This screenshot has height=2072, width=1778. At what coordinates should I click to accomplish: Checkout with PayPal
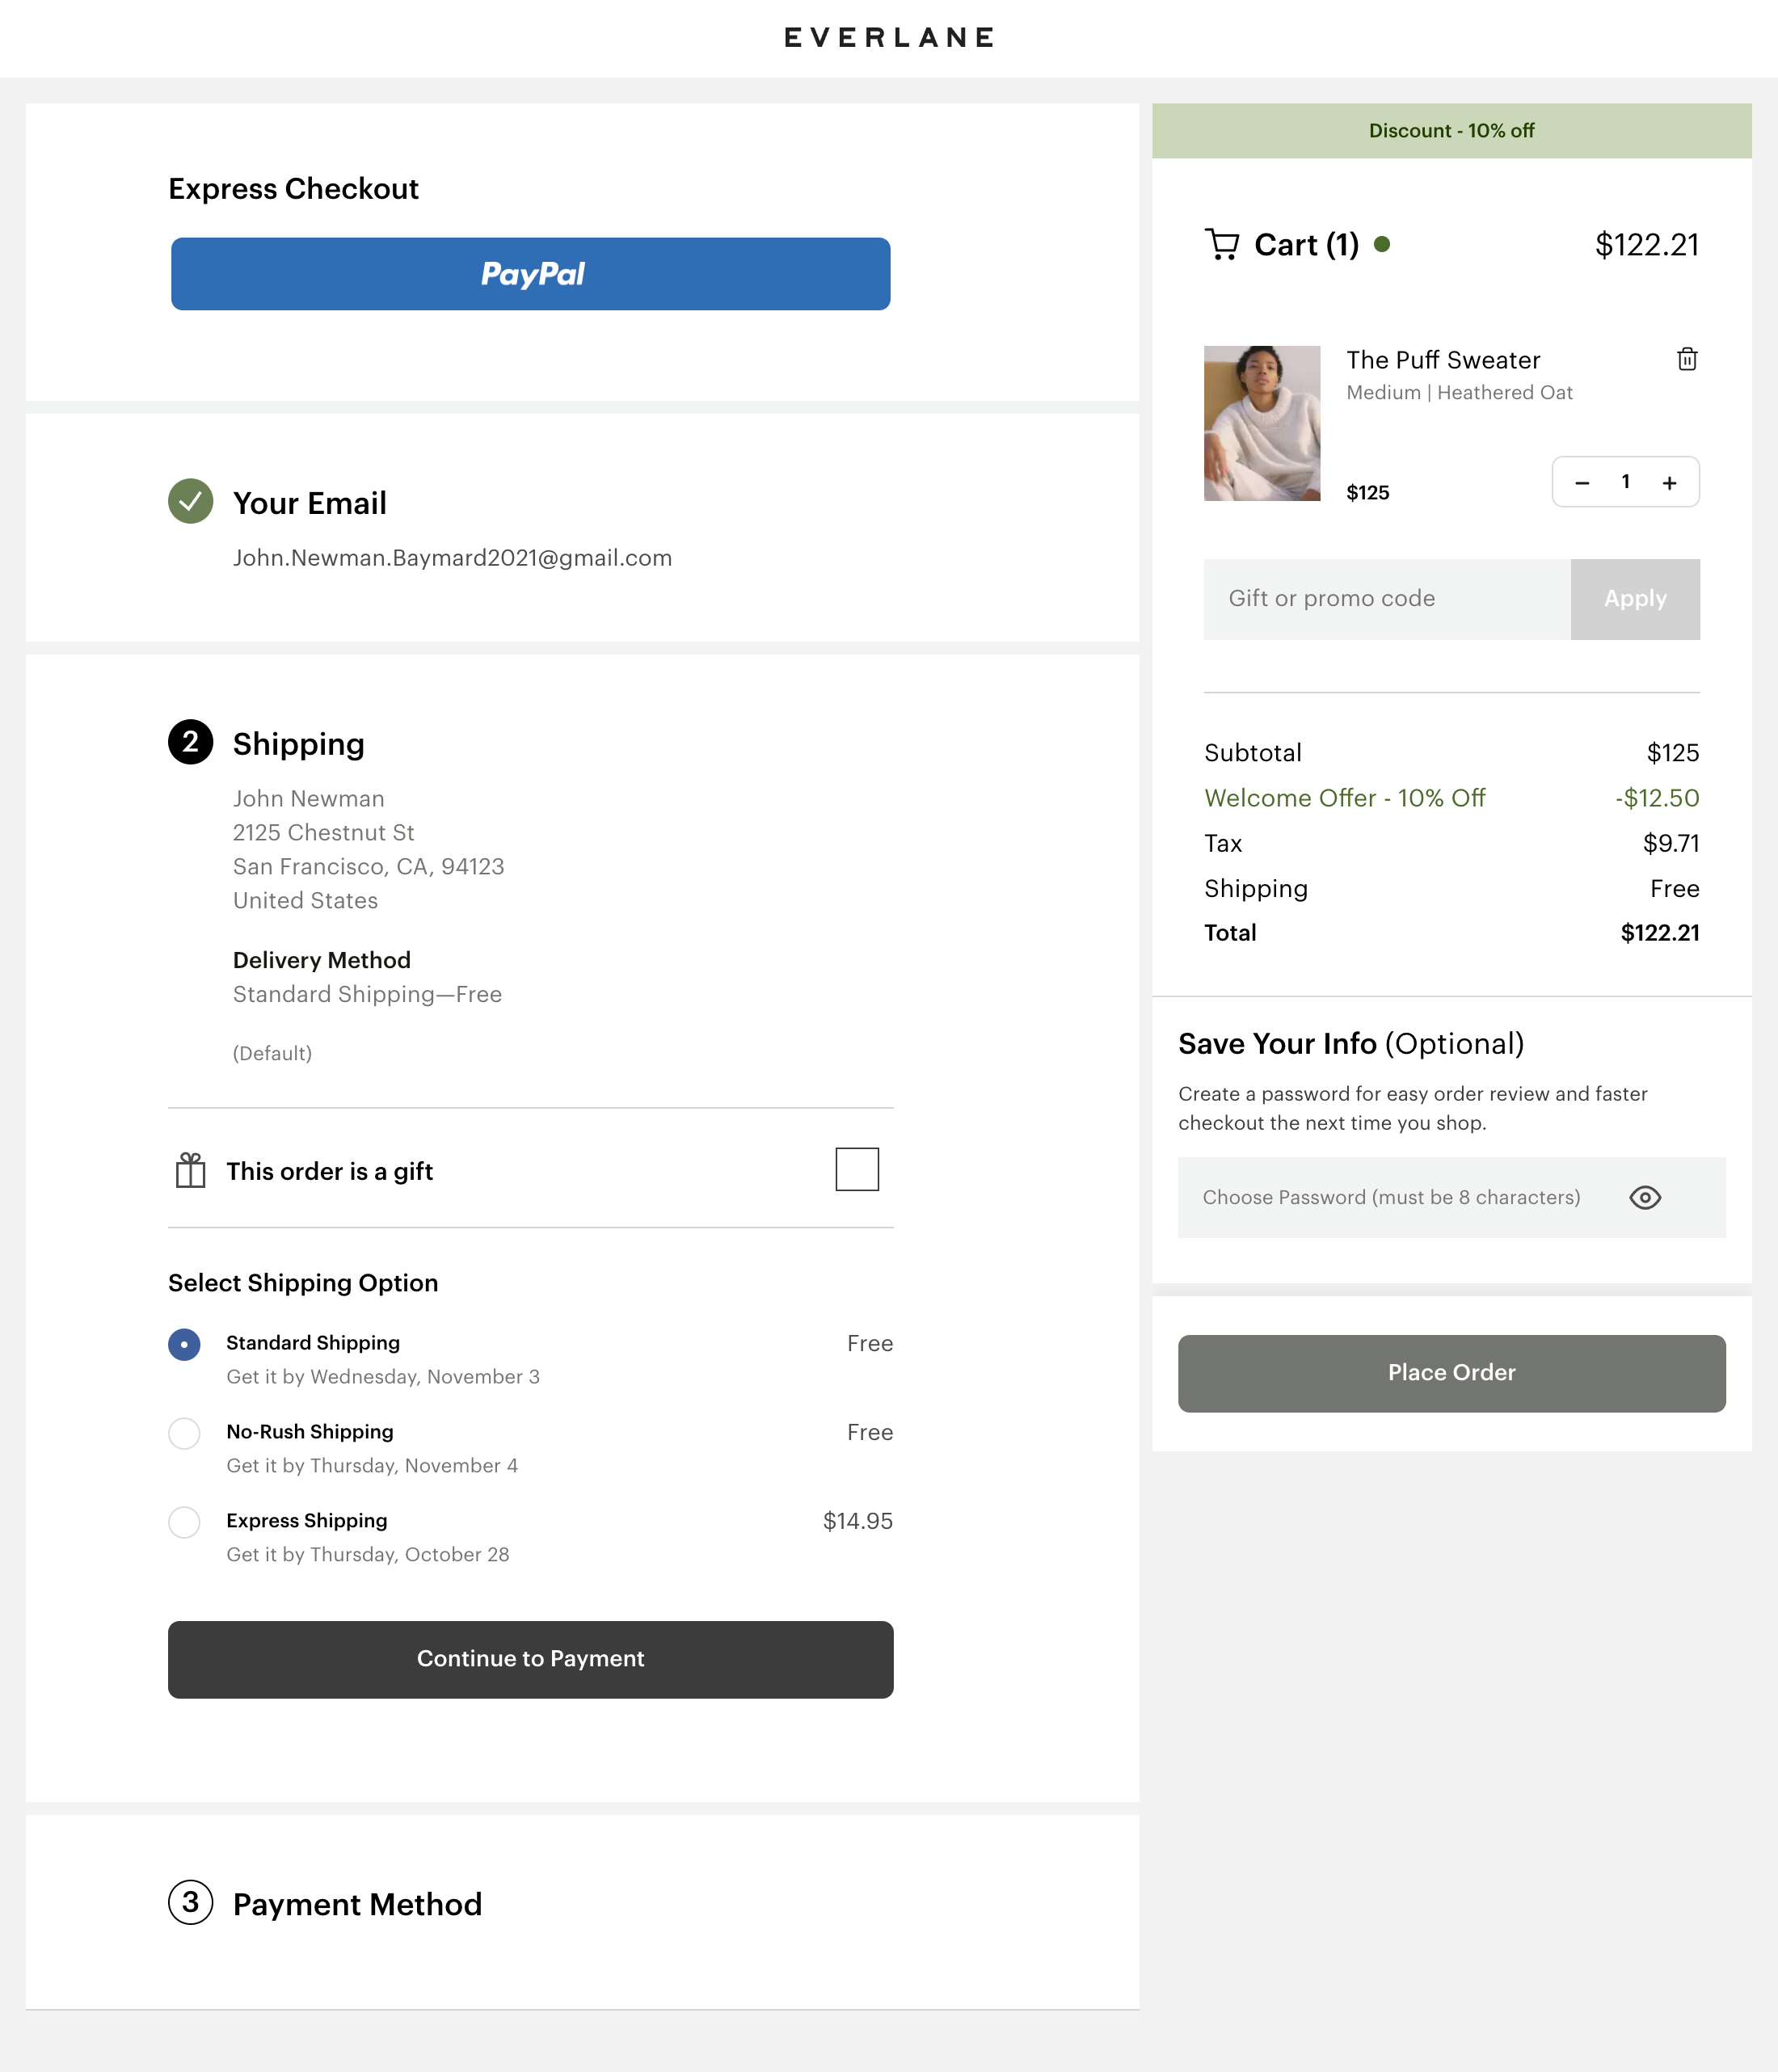tap(530, 273)
